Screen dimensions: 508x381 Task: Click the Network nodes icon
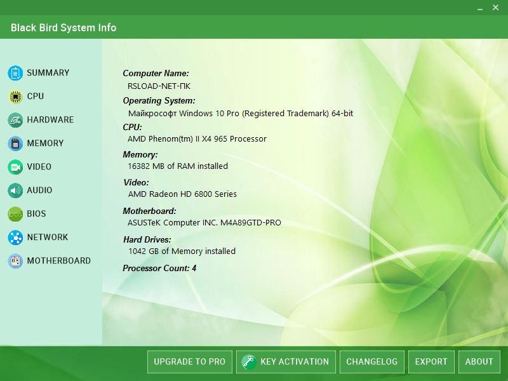coord(15,237)
